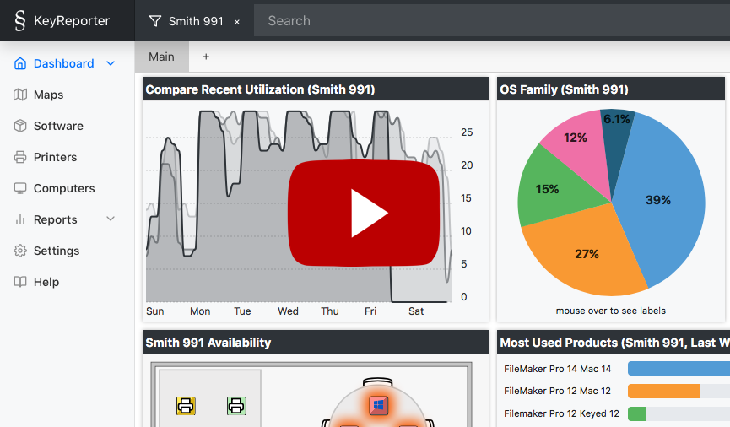The height and width of the screenshot is (427, 730).
Task: Click the Software box icon
Action: (x=20, y=126)
